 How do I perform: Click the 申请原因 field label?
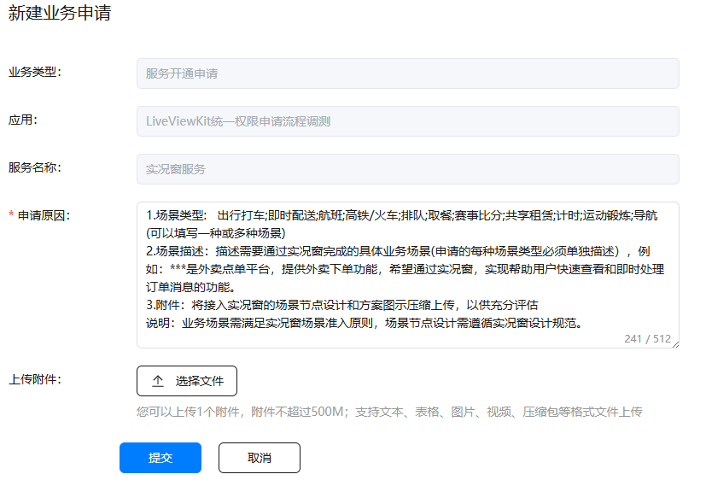(43, 215)
